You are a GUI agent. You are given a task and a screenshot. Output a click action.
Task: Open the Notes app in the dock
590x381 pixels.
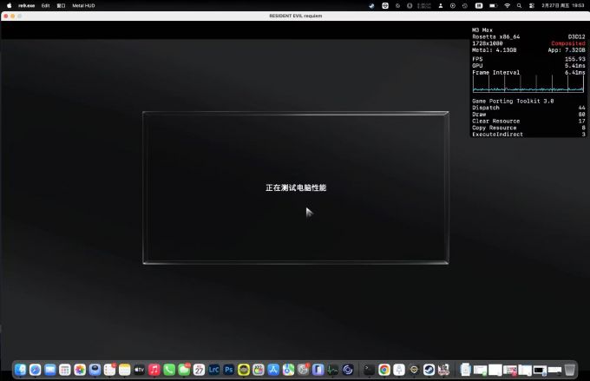[125, 370]
